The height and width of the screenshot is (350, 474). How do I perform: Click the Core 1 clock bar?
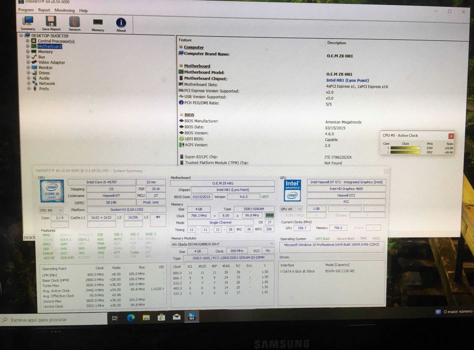tap(405, 152)
